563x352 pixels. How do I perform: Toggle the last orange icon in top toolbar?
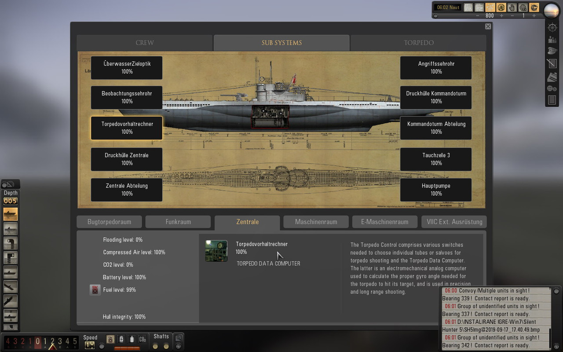[534, 7]
